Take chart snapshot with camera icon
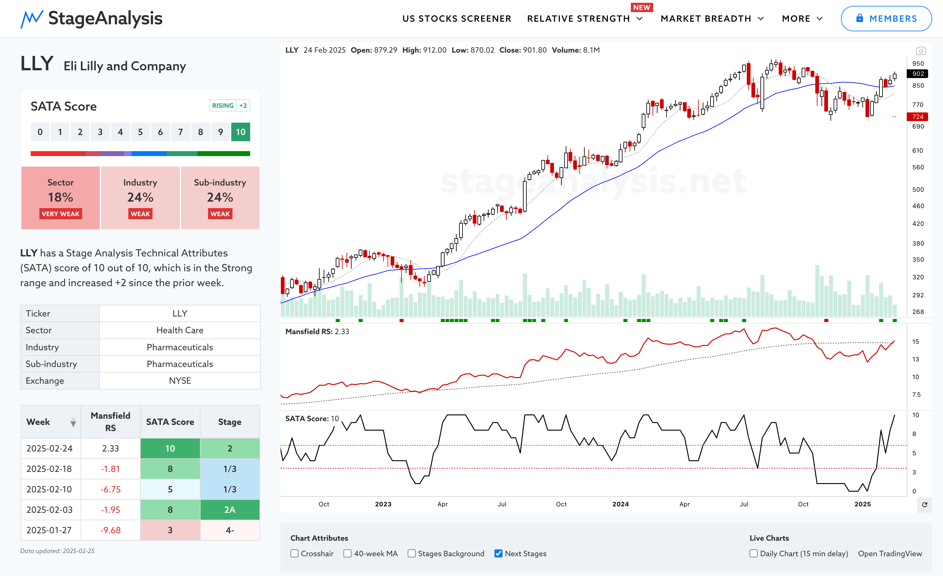The height and width of the screenshot is (576, 943). [921, 51]
